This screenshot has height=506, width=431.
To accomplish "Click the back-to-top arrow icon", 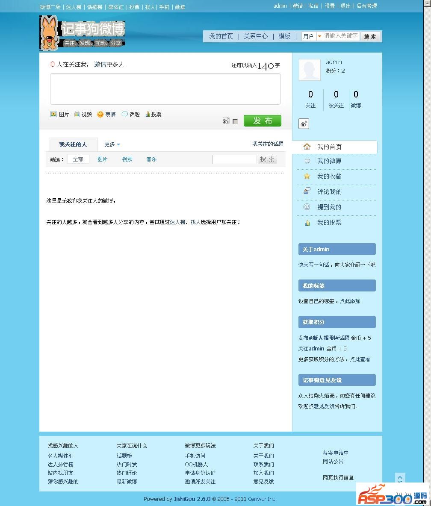I will (x=400, y=478).
